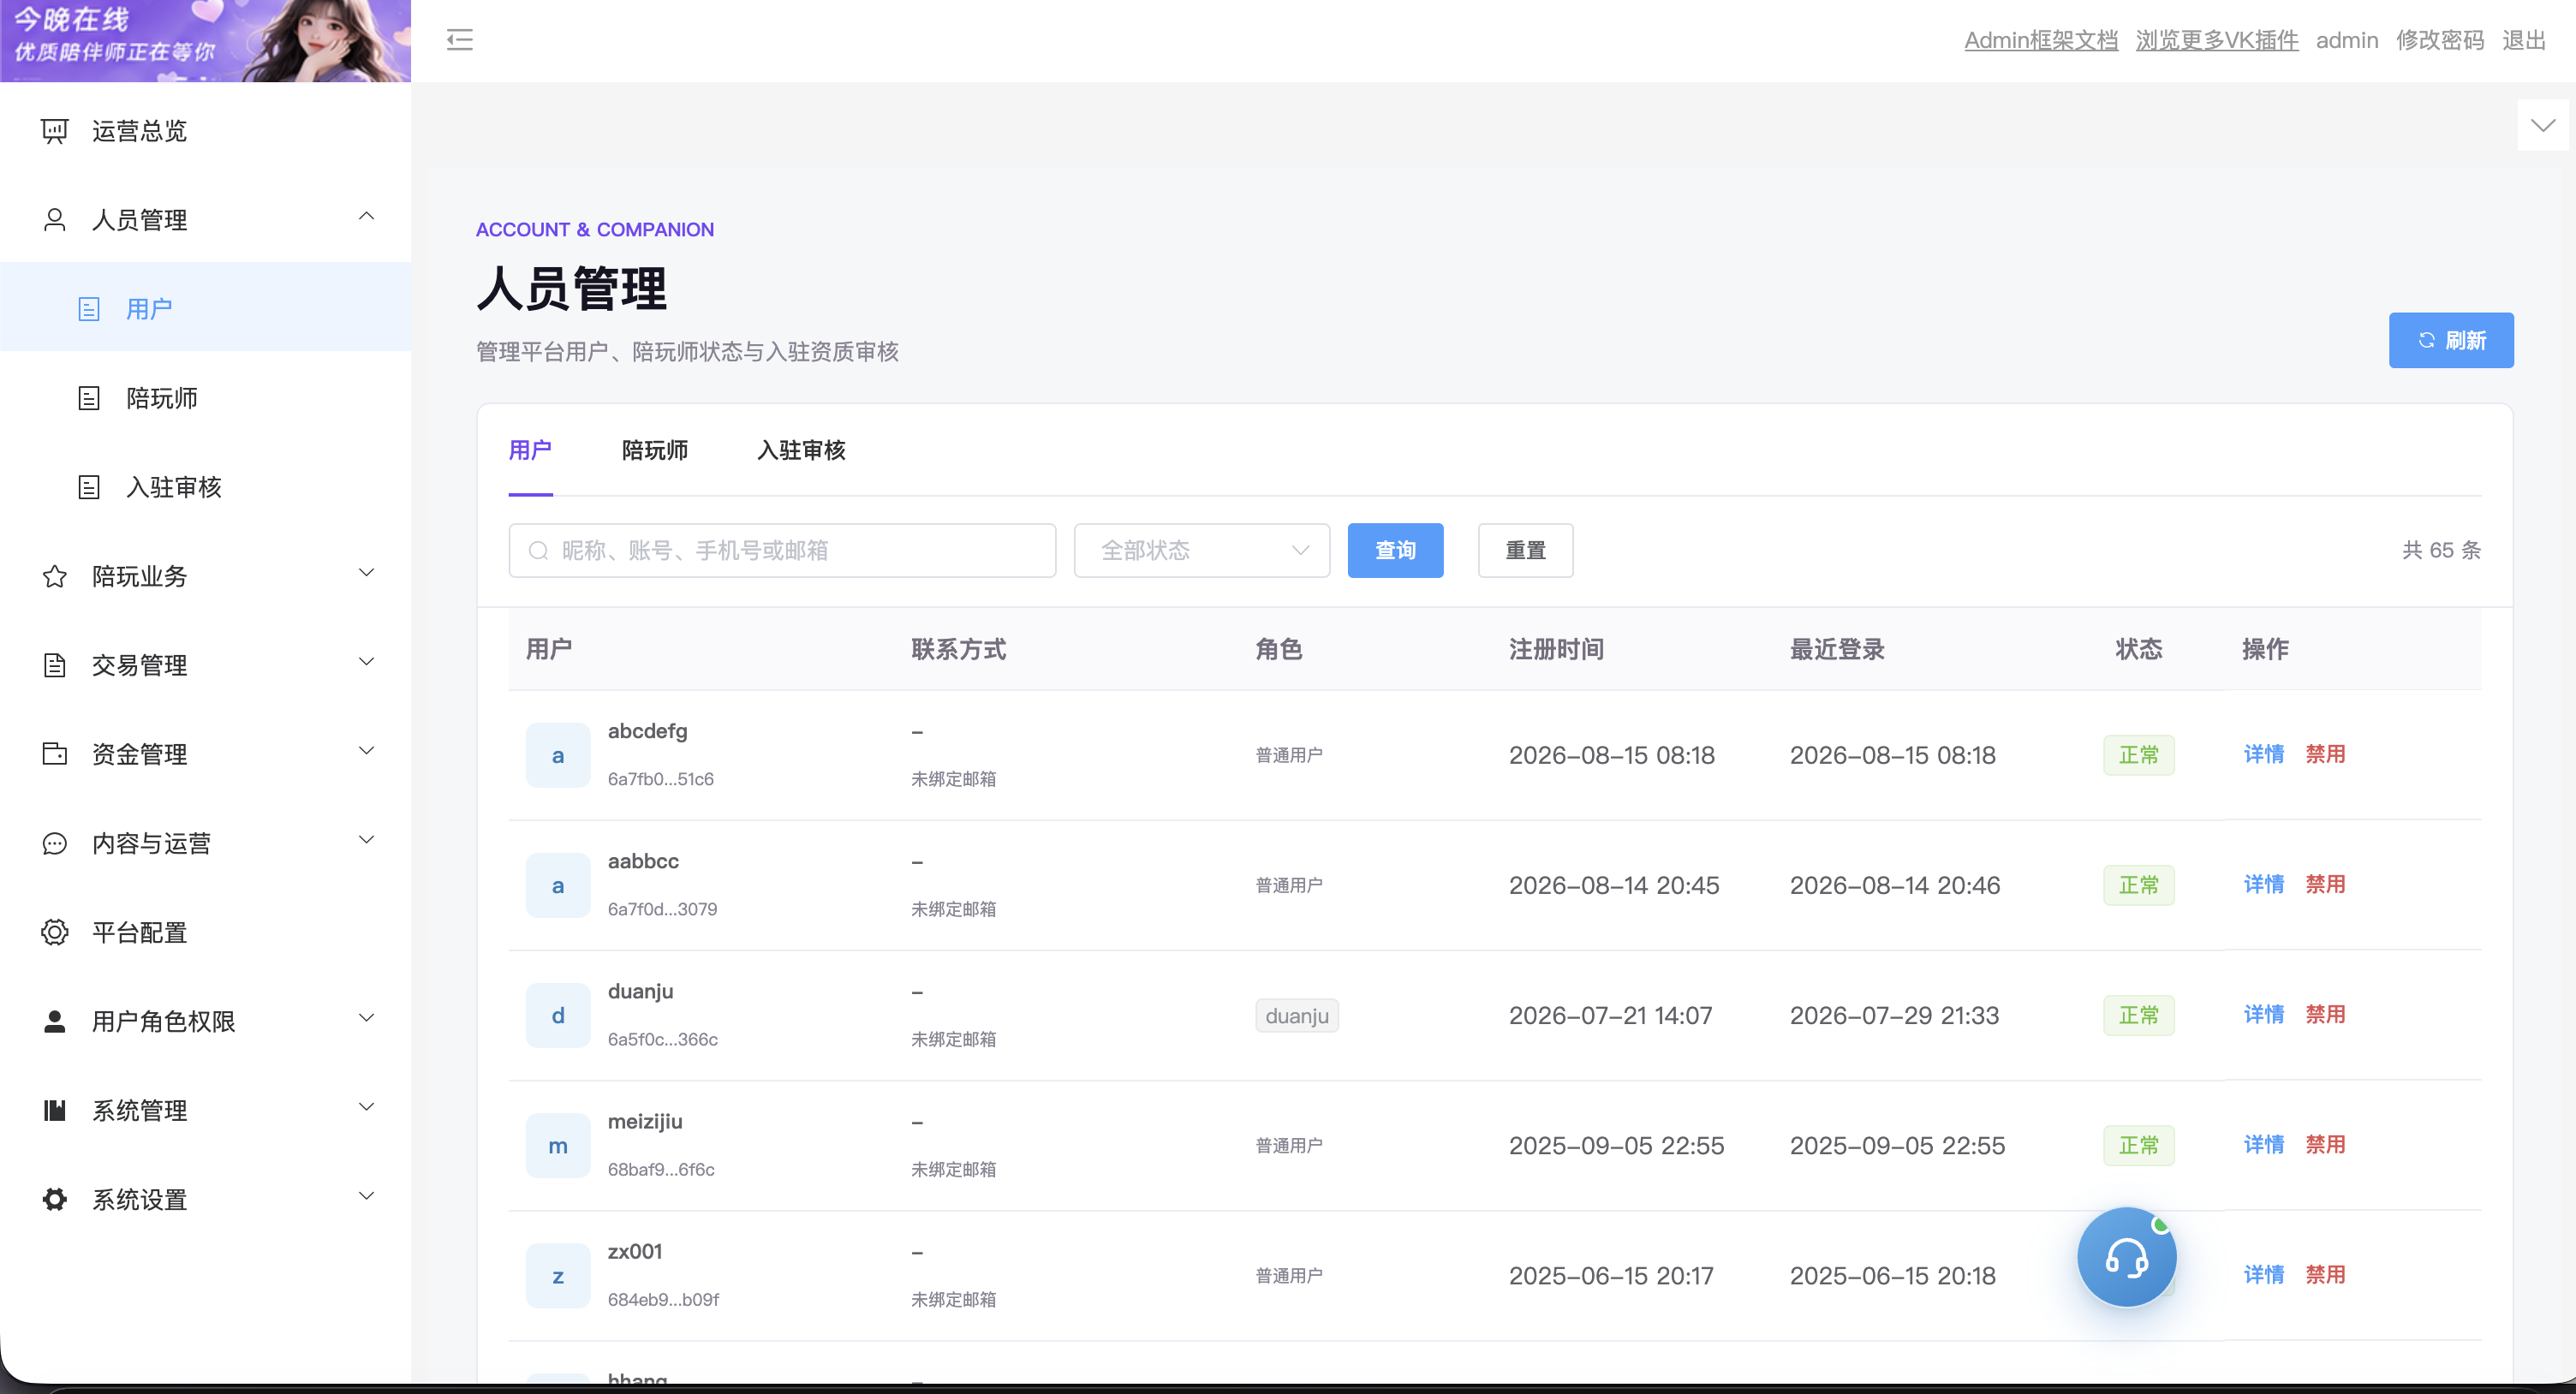Switch to the 入驻审核 tab

pos(801,451)
